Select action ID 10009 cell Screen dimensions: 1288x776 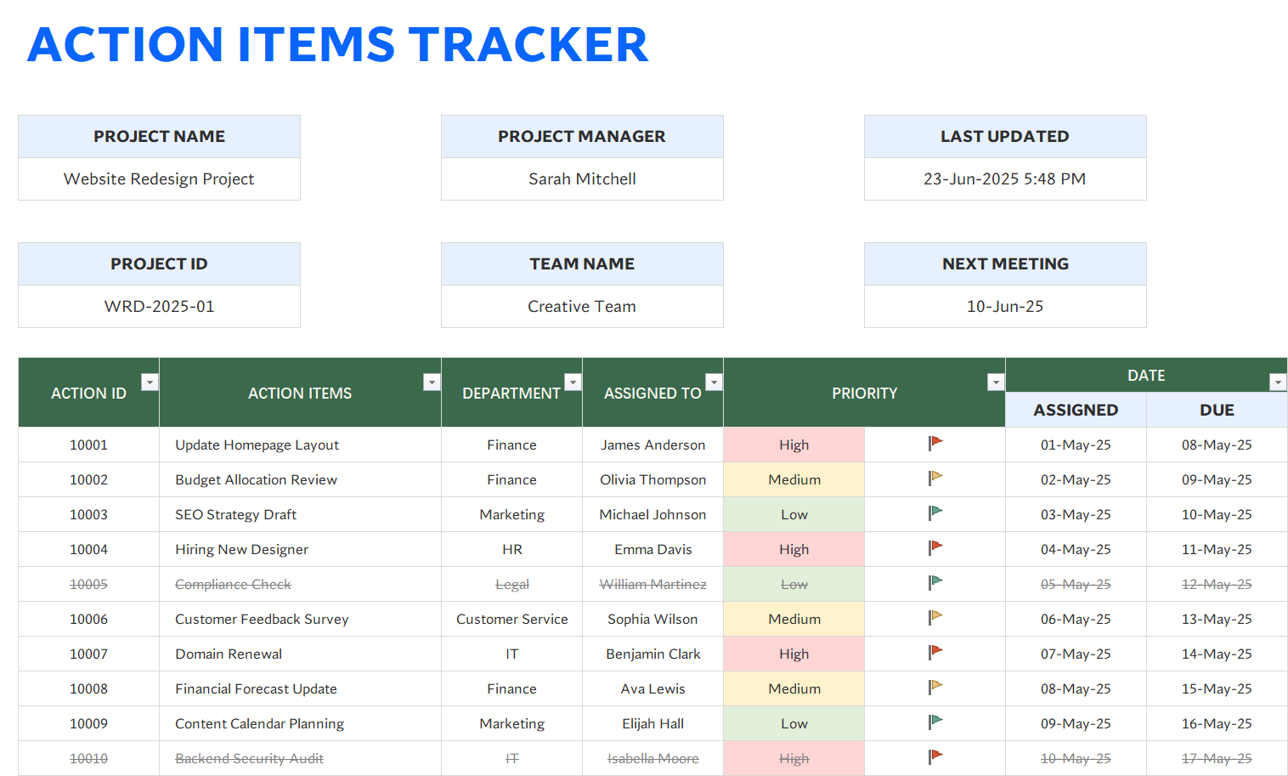point(88,723)
